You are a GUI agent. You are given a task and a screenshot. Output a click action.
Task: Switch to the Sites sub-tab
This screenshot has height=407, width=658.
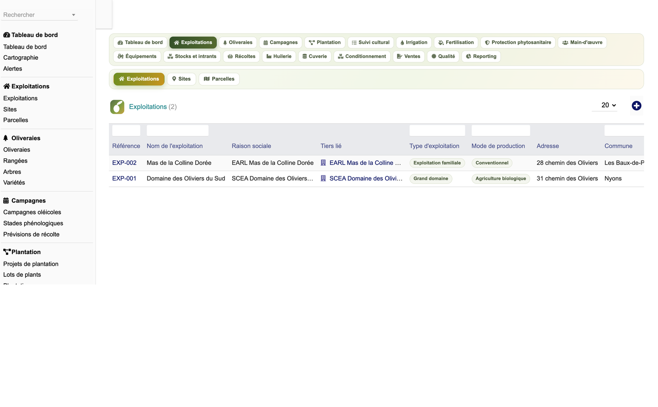pos(182,79)
